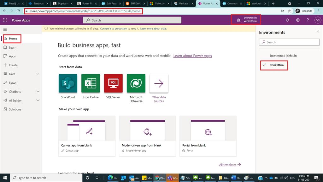Select the SharePoint data source tile
Image resolution: width=323 pixels, height=182 pixels.
(x=68, y=83)
